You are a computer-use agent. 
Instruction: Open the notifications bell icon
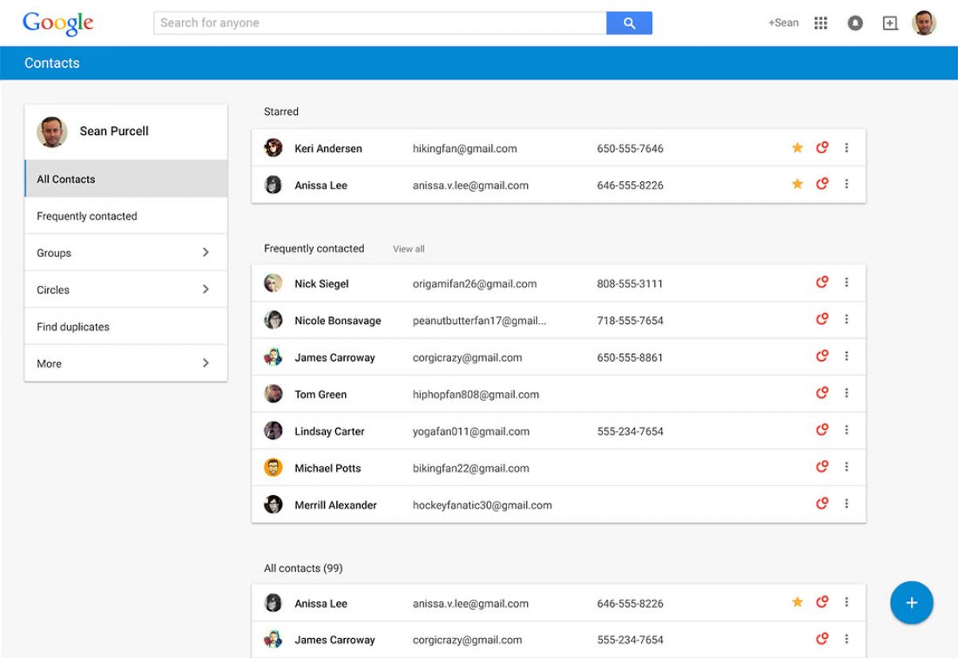[855, 23]
